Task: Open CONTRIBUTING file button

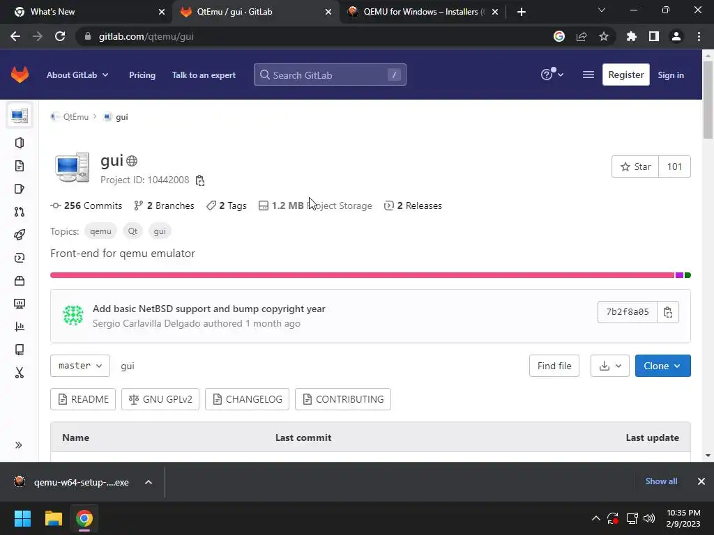Action: (x=343, y=399)
